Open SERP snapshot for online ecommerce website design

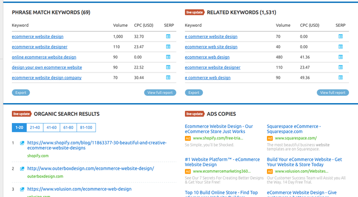click(168, 57)
